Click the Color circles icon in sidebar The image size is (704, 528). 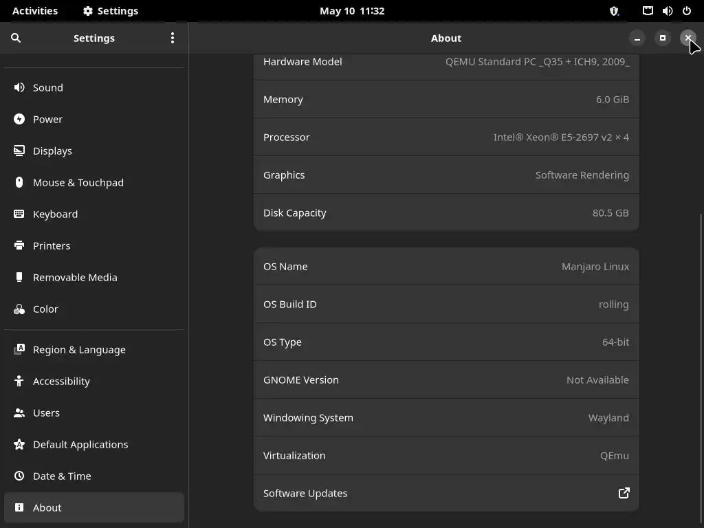click(x=19, y=309)
